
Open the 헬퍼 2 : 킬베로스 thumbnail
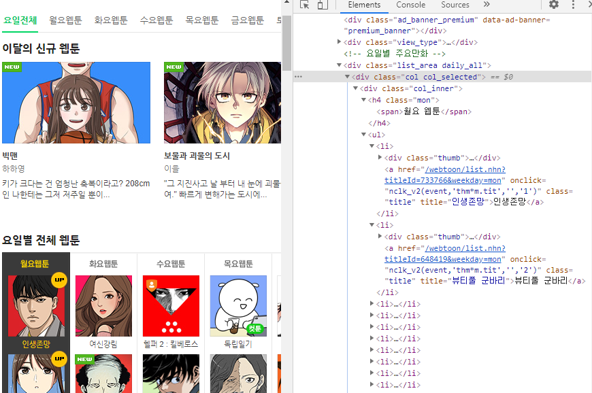coord(171,306)
